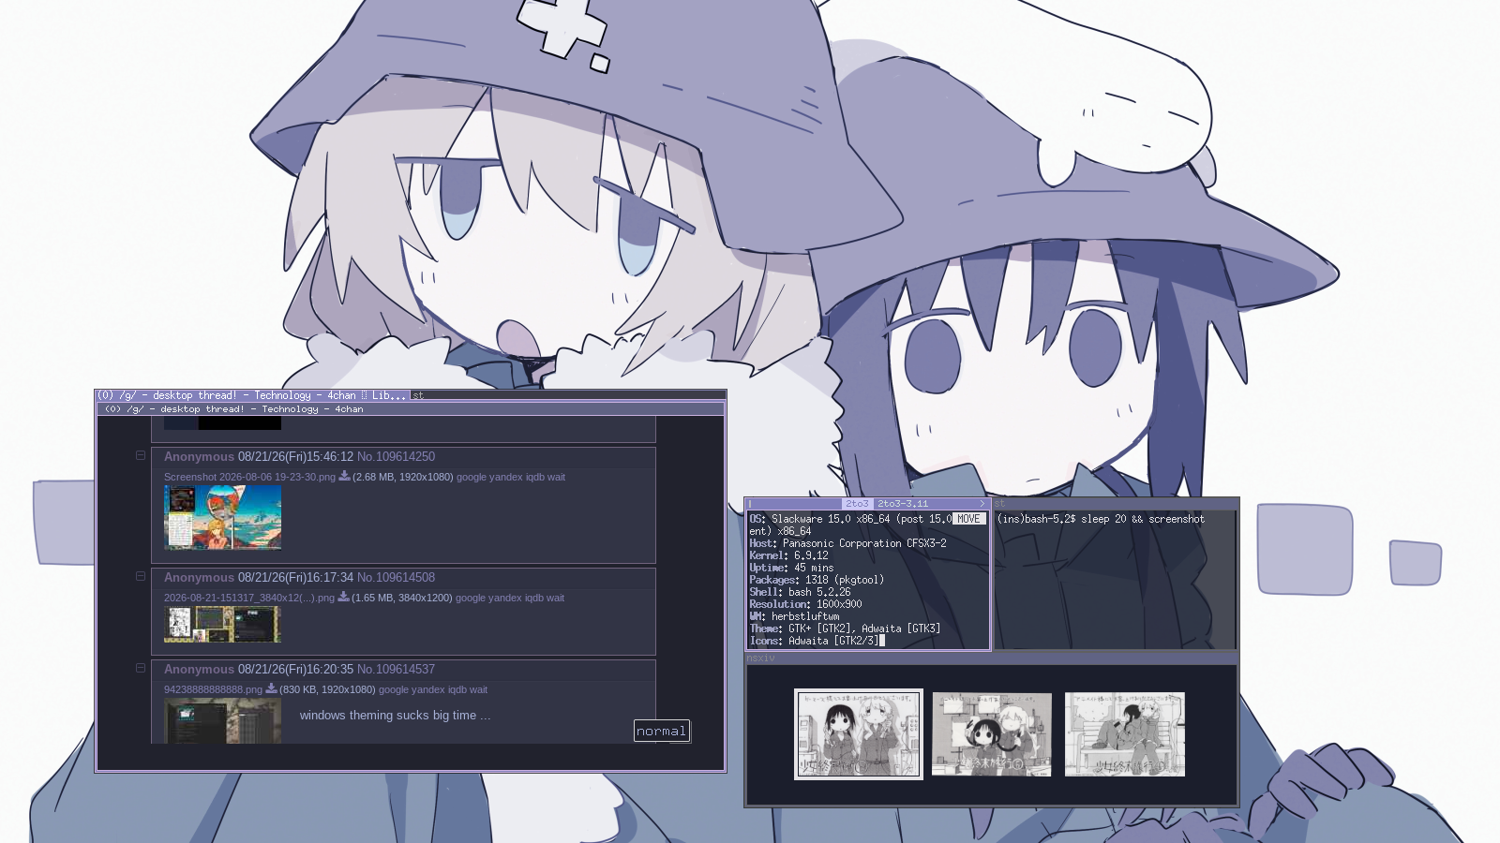The height and width of the screenshot is (843, 1500).
Task: Click post number No.109614508
Action: [x=396, y=578]
